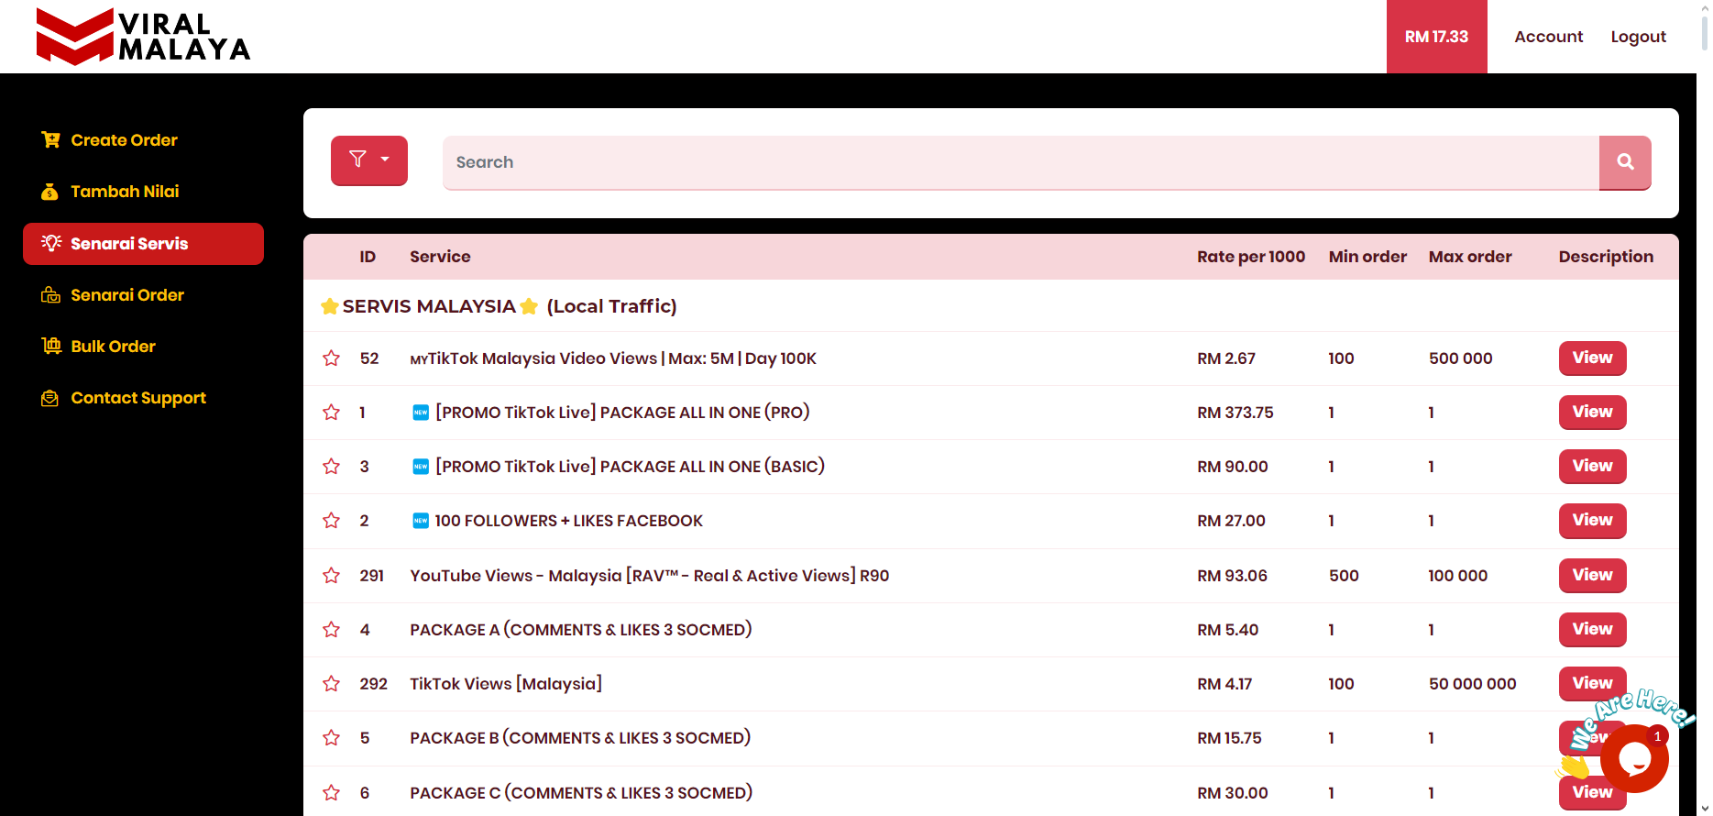Click the Senarai Order bag icon

coord(50,295)
